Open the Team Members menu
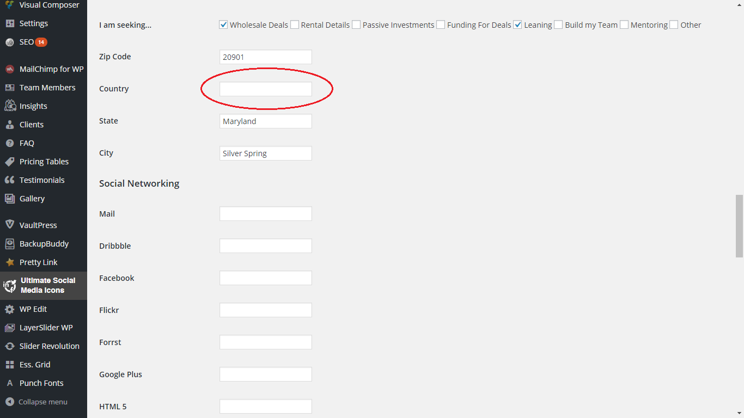This screenshot has width=744, height=418. (47, 88)
